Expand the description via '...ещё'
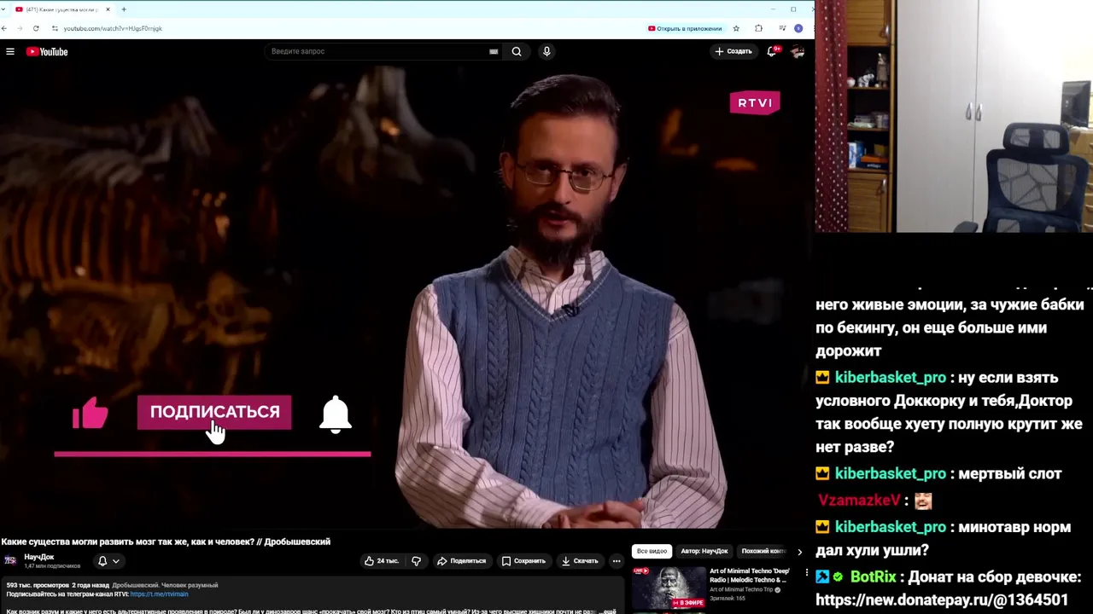 click(608, 611)
